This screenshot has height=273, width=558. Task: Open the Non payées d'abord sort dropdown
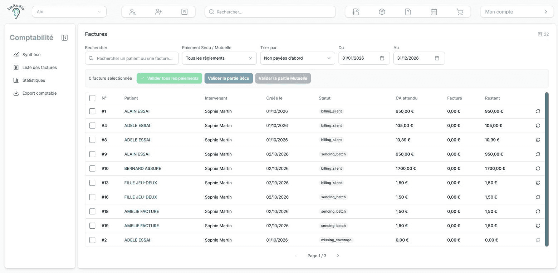point(298,58)
